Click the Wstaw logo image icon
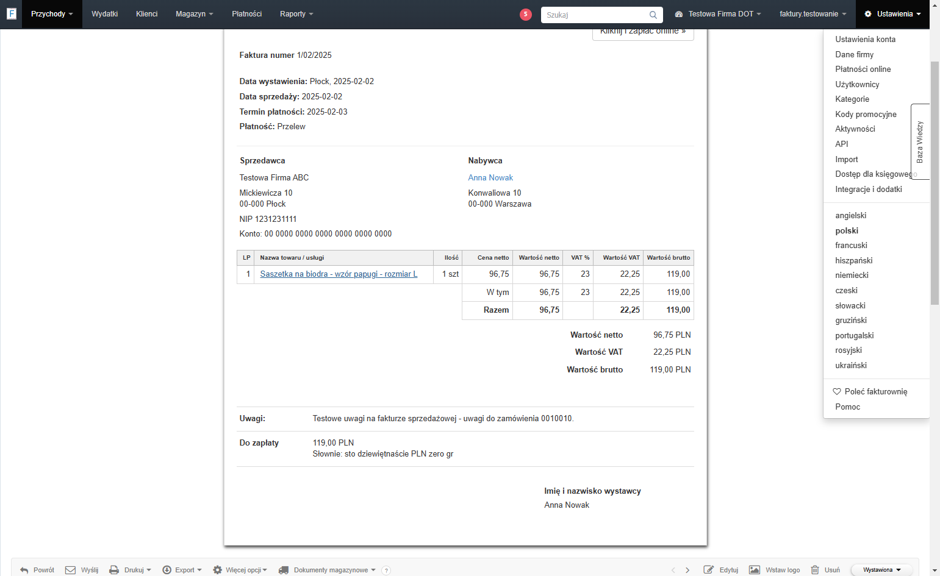Viewport: 940px width, 576px height. click(x=755, y=570)
